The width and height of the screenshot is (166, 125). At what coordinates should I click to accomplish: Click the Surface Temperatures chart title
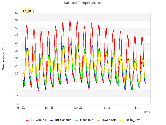83,3
